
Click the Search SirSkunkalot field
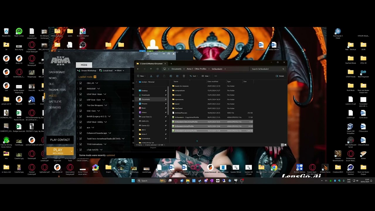[x=268, y=69]
